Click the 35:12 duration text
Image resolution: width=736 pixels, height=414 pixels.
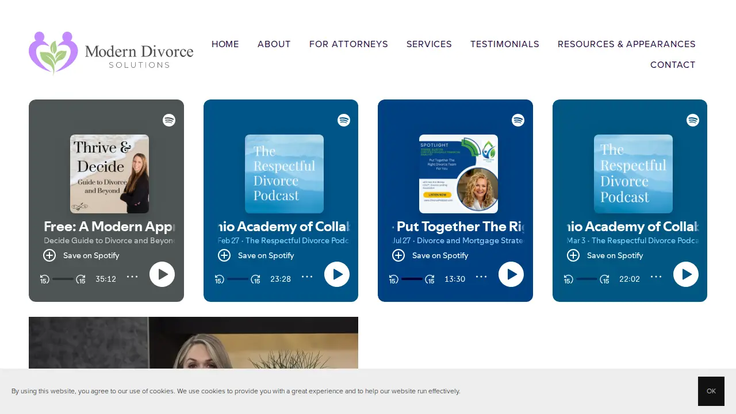pyautogui.click(x=106, y=279)
